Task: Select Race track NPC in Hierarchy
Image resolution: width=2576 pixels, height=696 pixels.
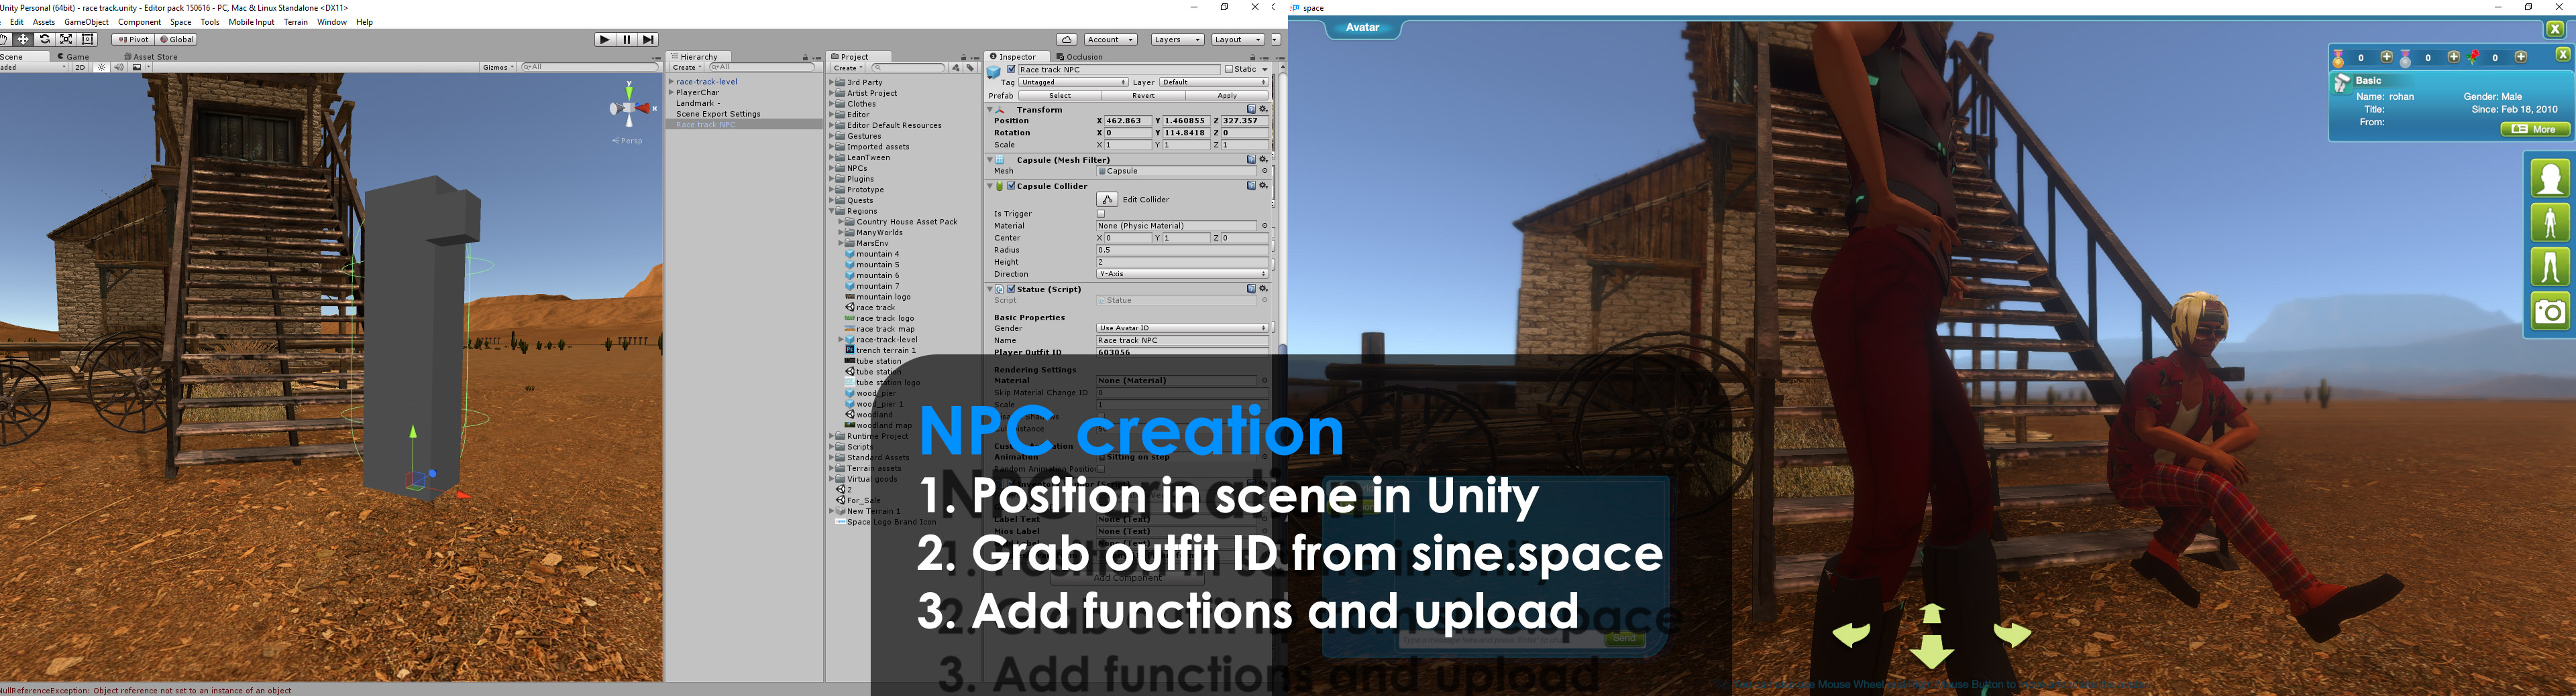Action: [706, 125]
